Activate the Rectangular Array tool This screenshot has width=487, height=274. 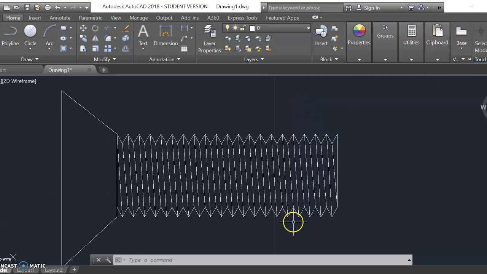(108, 48)
